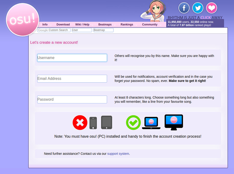This screenshot has height=174, width=234.
Task: Expand the Wiki / Help dropdown arrow
Action: (92, 25)
